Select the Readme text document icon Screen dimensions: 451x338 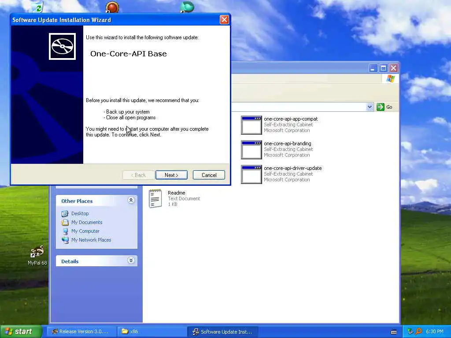pyautogui.click(x=155, y=198)
